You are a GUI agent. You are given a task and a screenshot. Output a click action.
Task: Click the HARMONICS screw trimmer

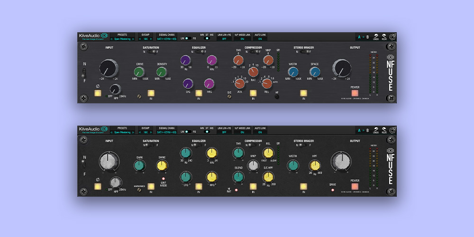139,190
